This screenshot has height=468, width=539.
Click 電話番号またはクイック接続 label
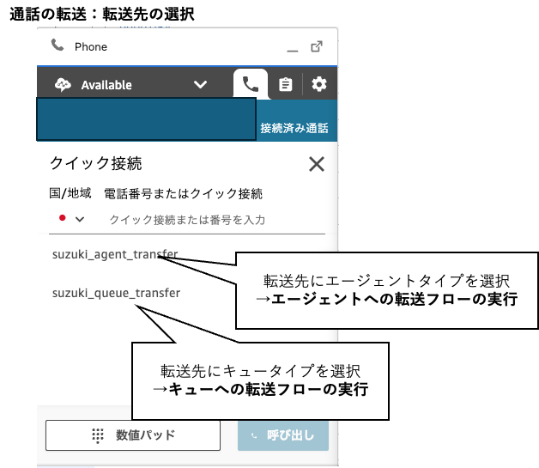pos(183,194)
